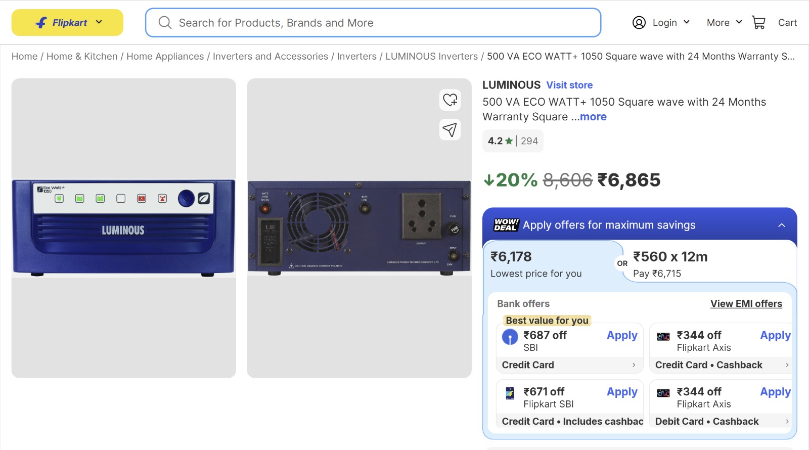The width and height of the screenshot is (809, 450).
Task: Add product to wishlist heart icon
Action: tap(450, 100)
